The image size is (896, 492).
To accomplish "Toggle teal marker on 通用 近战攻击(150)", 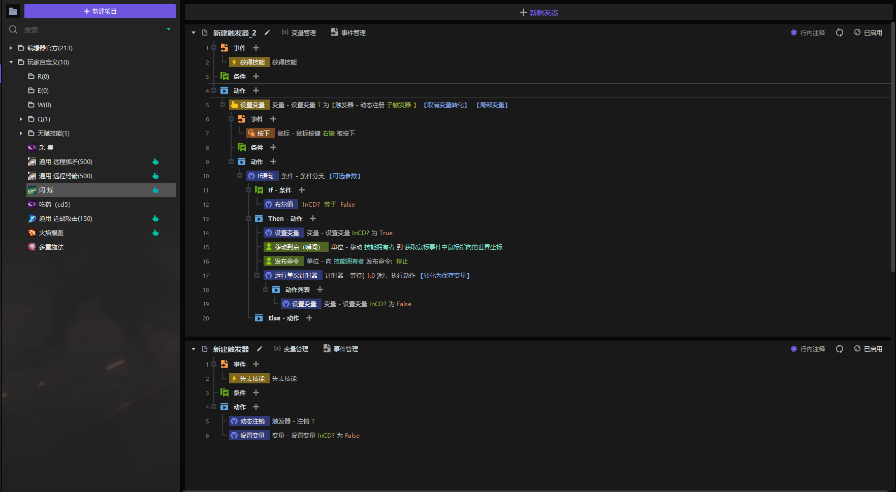I will pyautogui.click(x=155, y=219).
